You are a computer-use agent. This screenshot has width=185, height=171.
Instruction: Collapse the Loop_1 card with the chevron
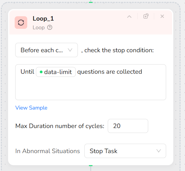tap(129, 17)
